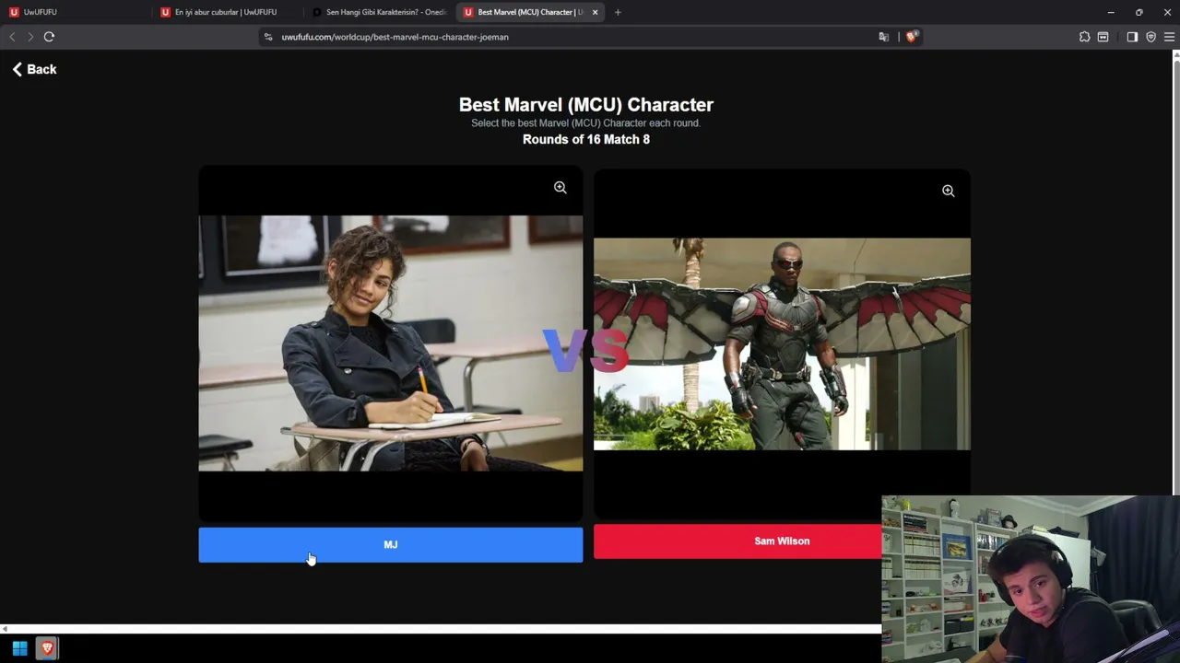Open a new browser tab
This screenshot has width=1180, height=663.
[x=618, y=12]
